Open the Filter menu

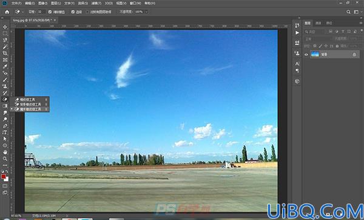(x=96, y=3)
